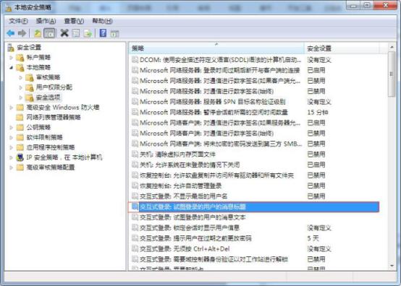Select 高级审核策略配置 tree item
Viewport: 401px width, 286px height.
[51, 168]
